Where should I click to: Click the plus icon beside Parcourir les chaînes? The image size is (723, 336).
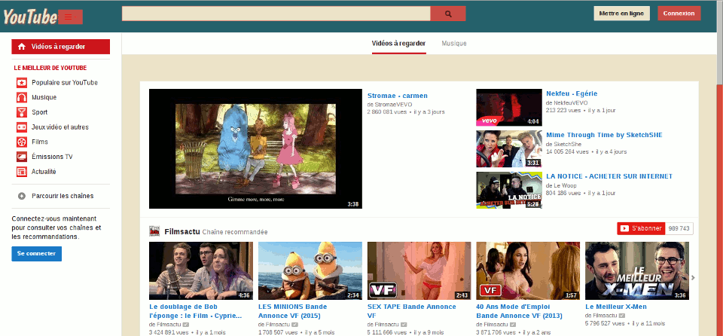(22, 196)
